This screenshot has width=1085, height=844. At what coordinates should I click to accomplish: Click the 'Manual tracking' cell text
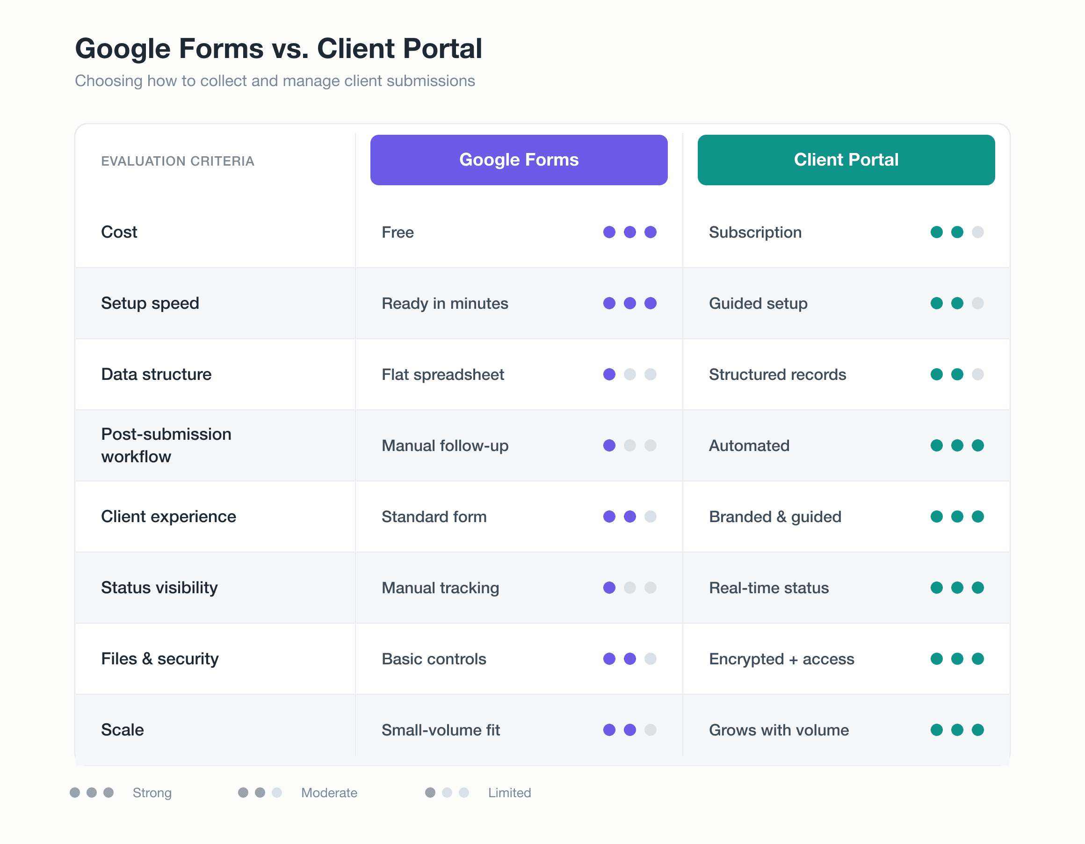coord(440,588)
